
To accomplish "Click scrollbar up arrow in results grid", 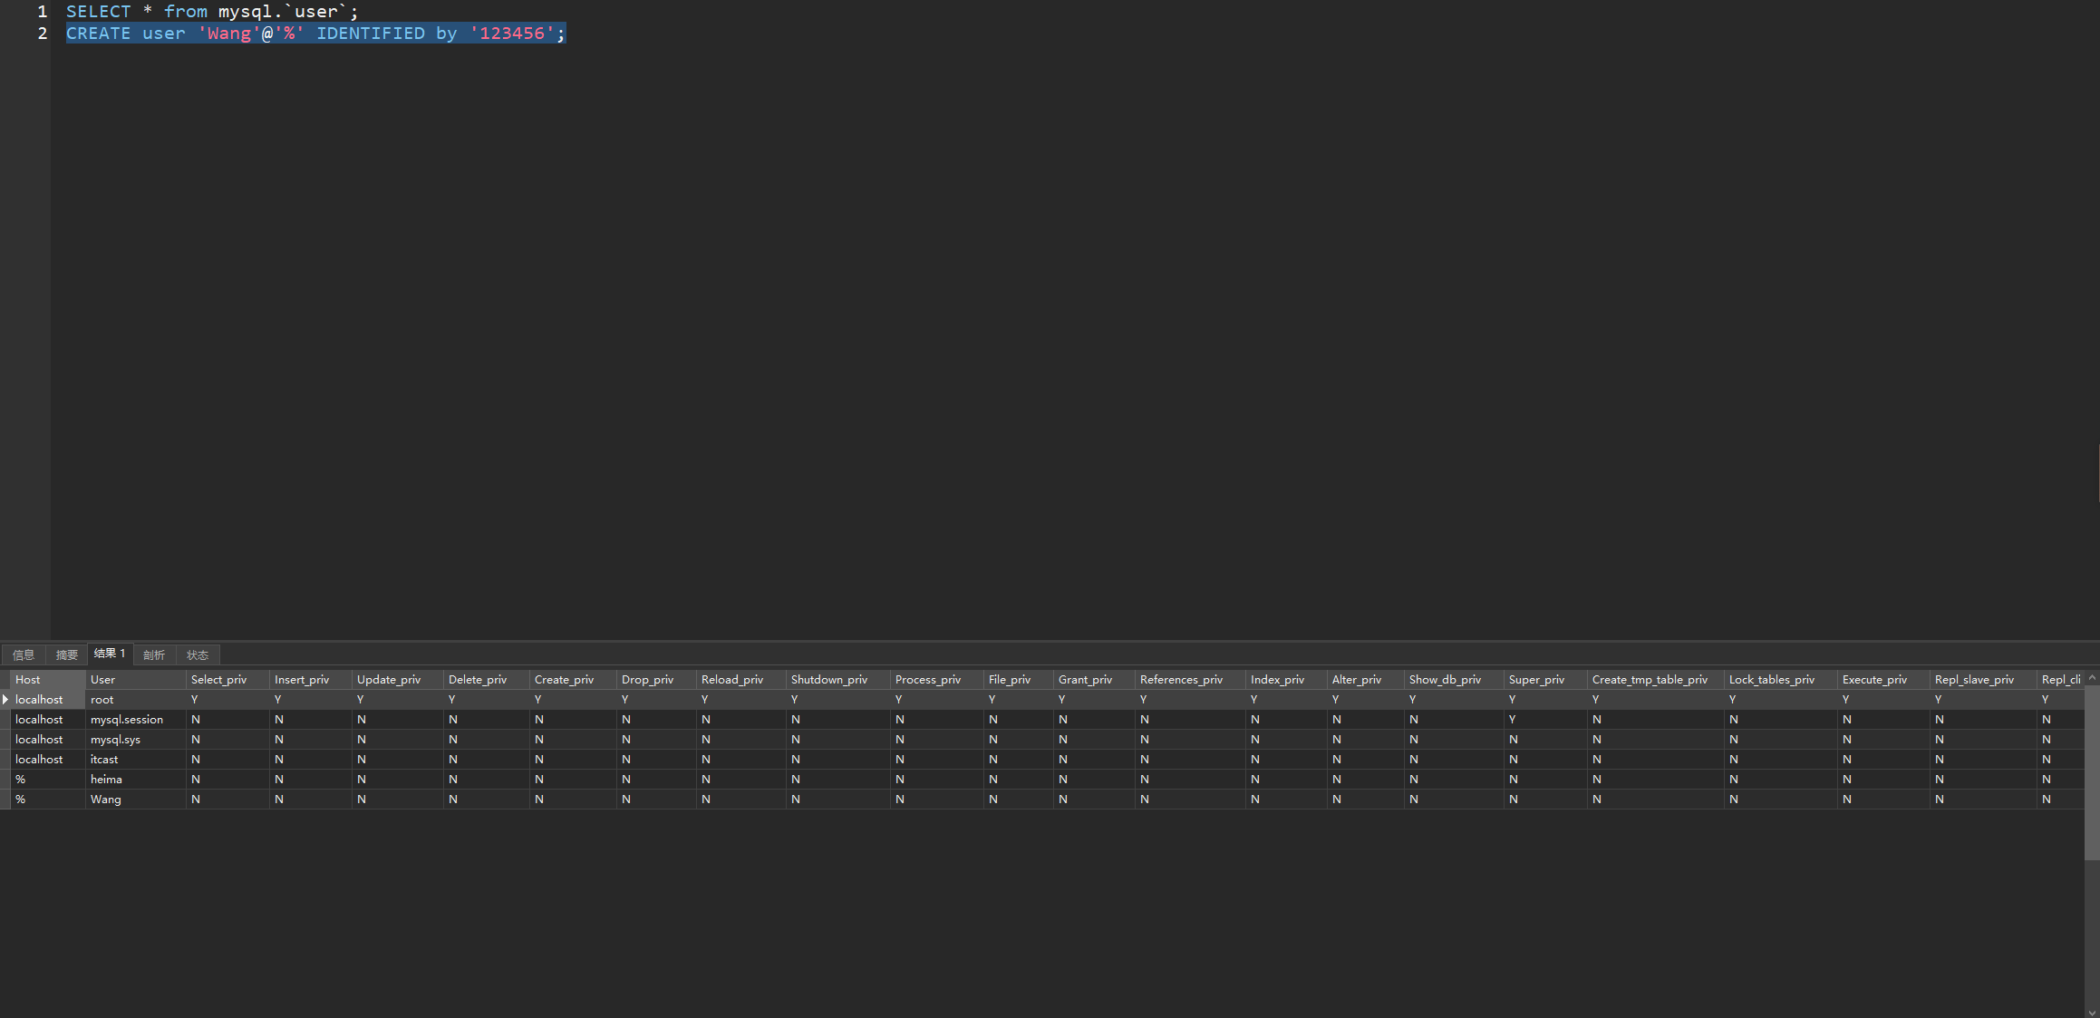I will [2092, 678].
